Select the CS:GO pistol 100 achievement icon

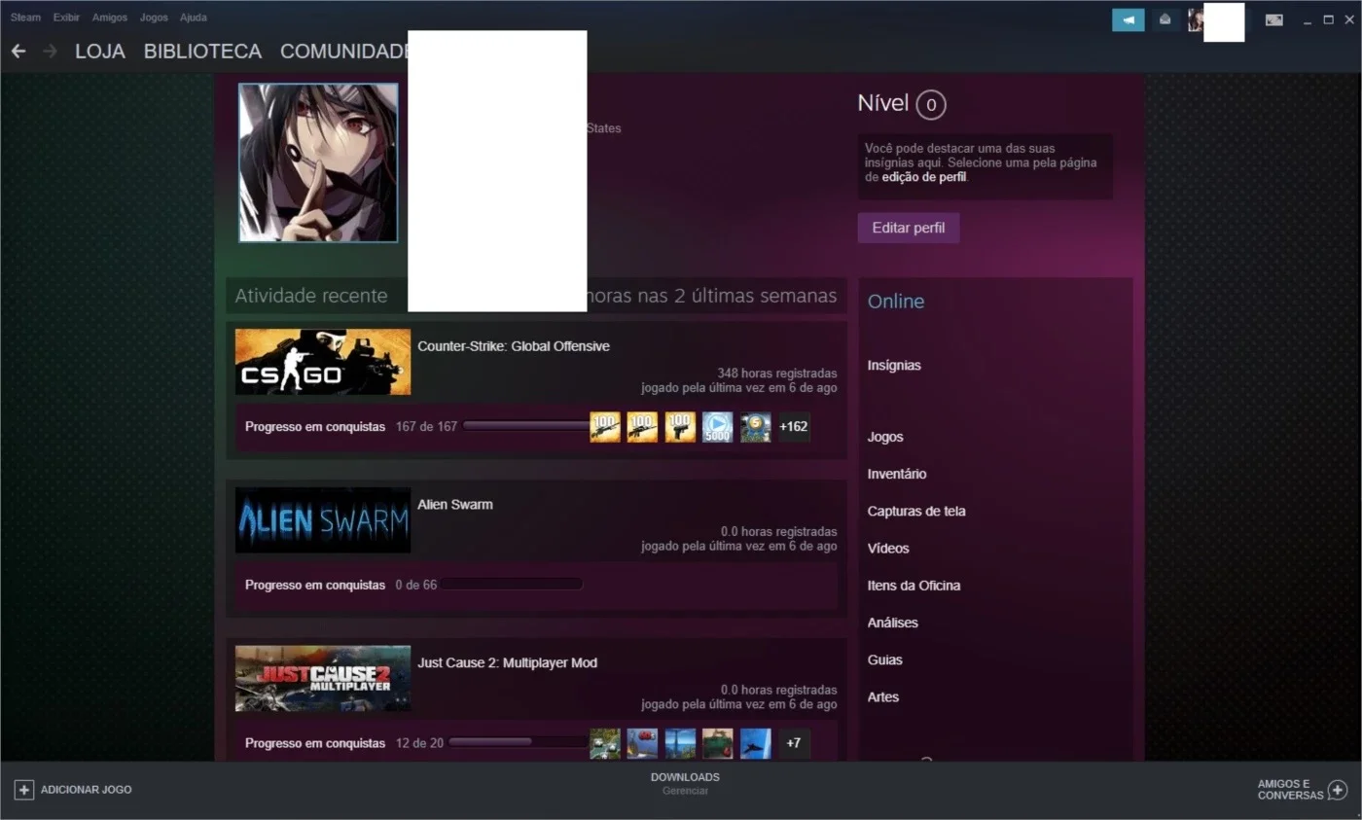coord(680,427)
